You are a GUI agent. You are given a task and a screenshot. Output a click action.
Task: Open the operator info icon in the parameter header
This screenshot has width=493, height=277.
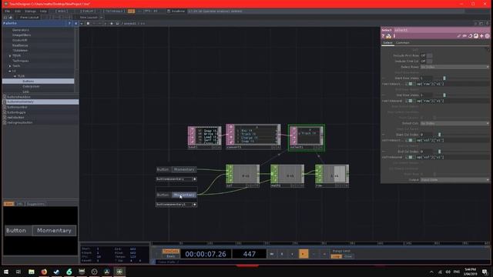(x=394, y=36)
